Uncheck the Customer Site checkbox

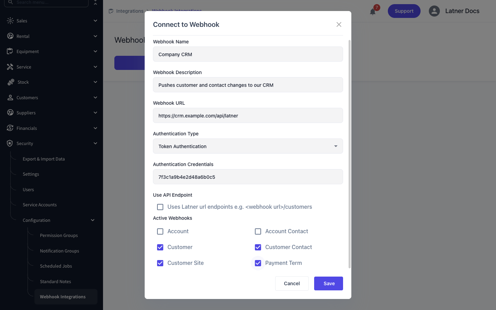160,263
